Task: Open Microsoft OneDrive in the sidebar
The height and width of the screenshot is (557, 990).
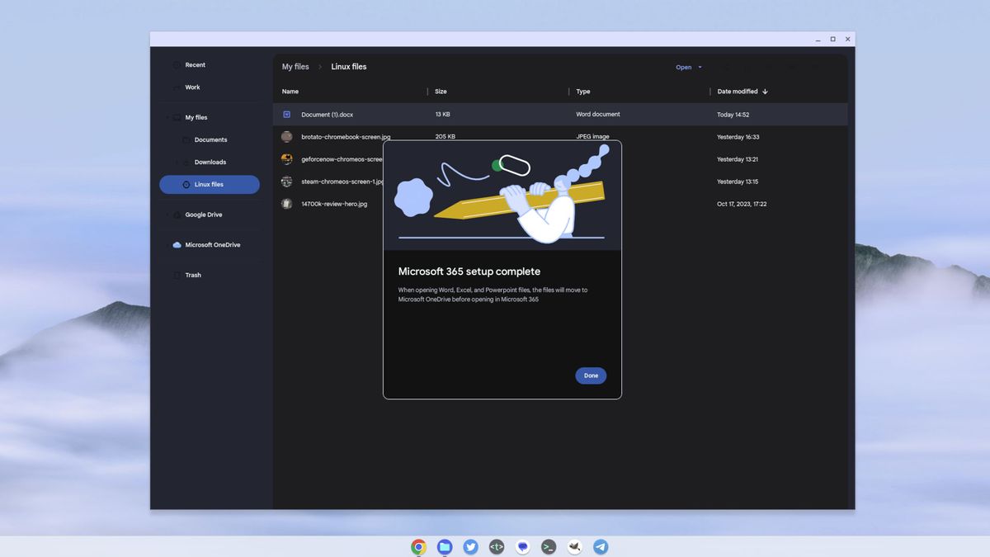Action: pyautogui.click(x=212, y=245)
